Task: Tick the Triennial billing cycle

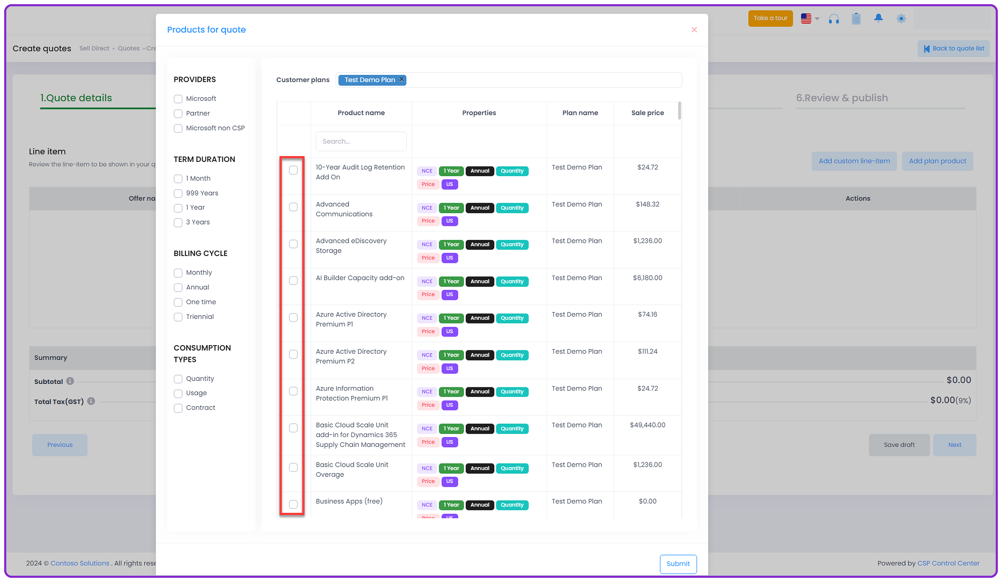Action: (x=178, y=317)
